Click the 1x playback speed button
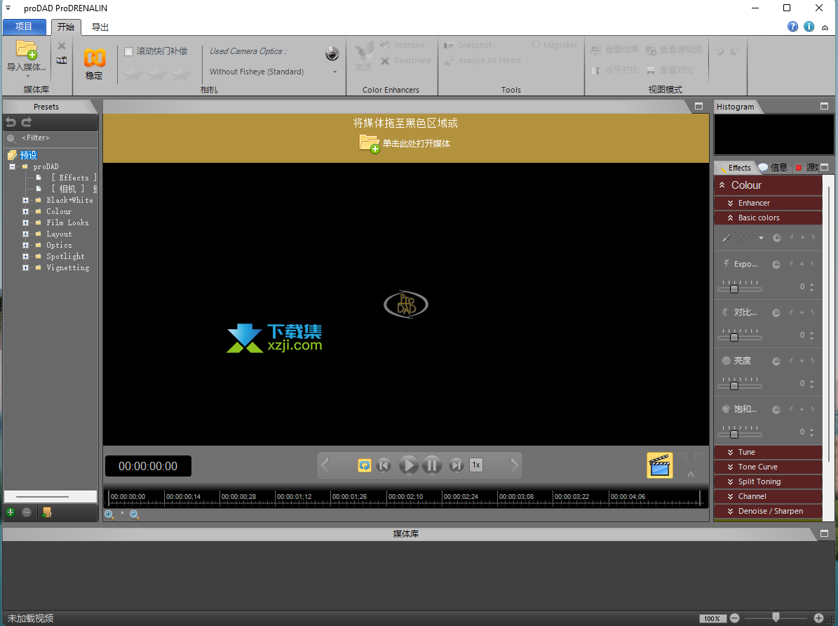 (475, 465)
